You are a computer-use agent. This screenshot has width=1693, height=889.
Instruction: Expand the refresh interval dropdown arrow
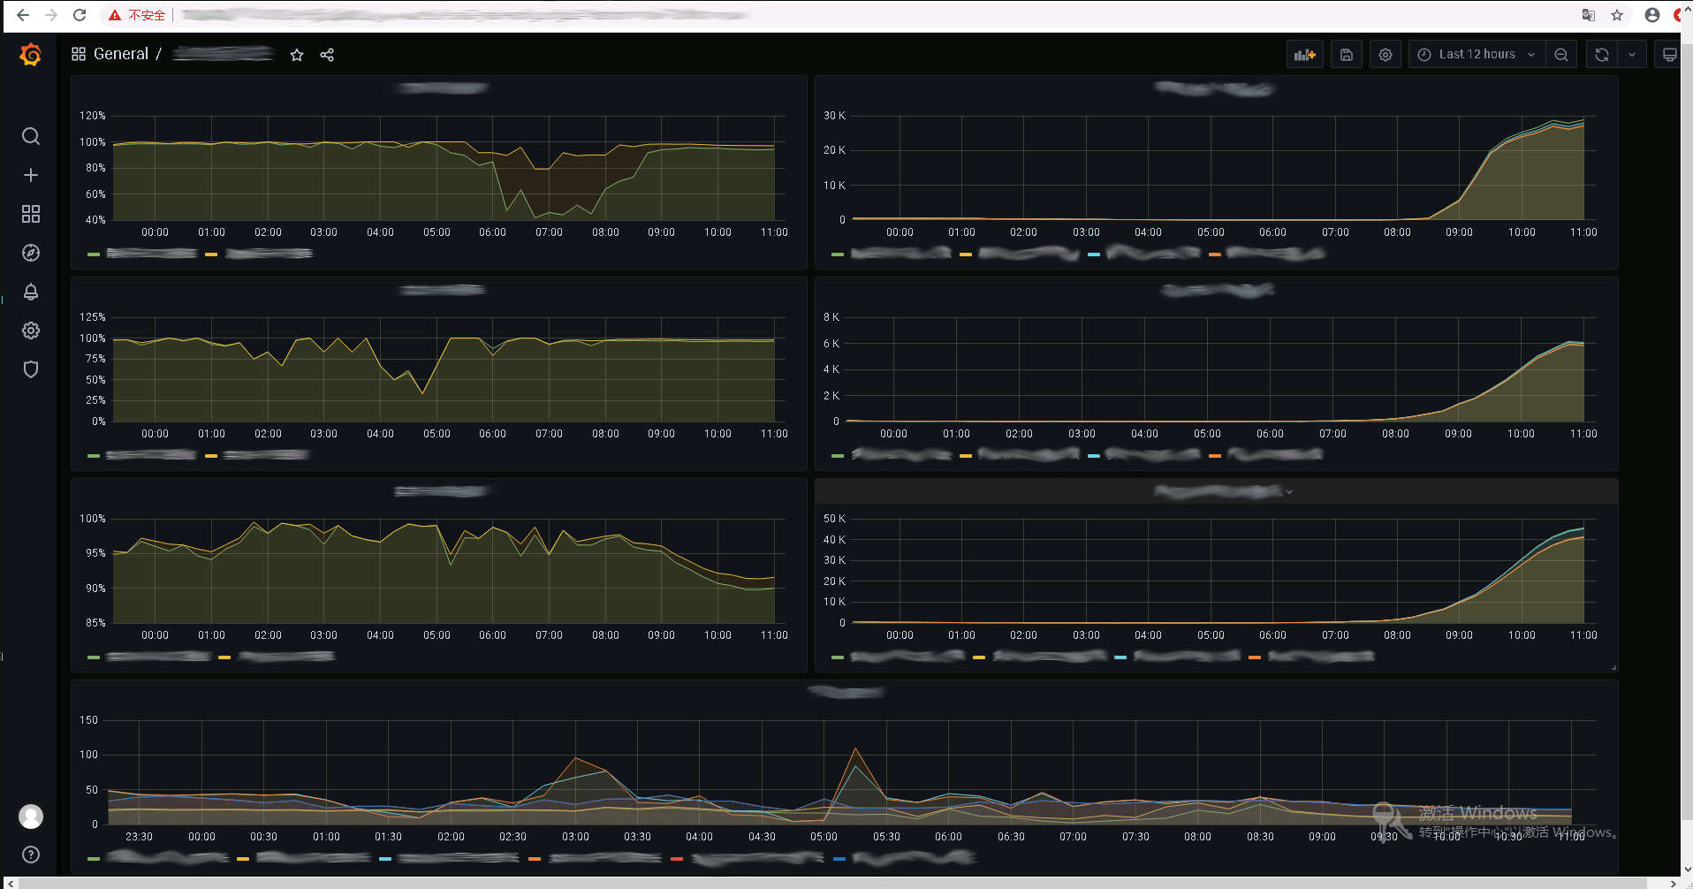click(1632, 55)
